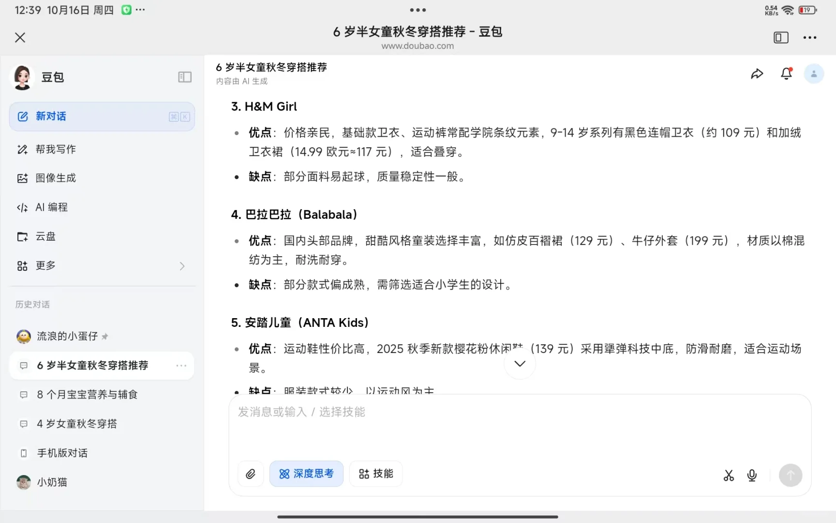Viewport: 836px width, 523px height.
Task: Open the browser three-dot more menu
Action: [810, 37]
